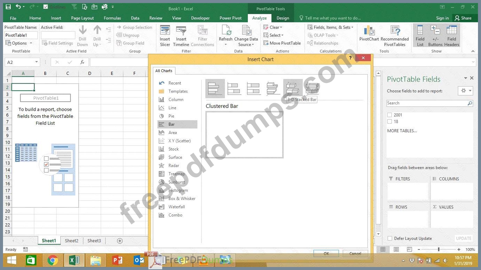Pick 3-D 100% Stacked Bar subtype
The height and width of the screenshot is (270, 481).
tap(312, 88)
